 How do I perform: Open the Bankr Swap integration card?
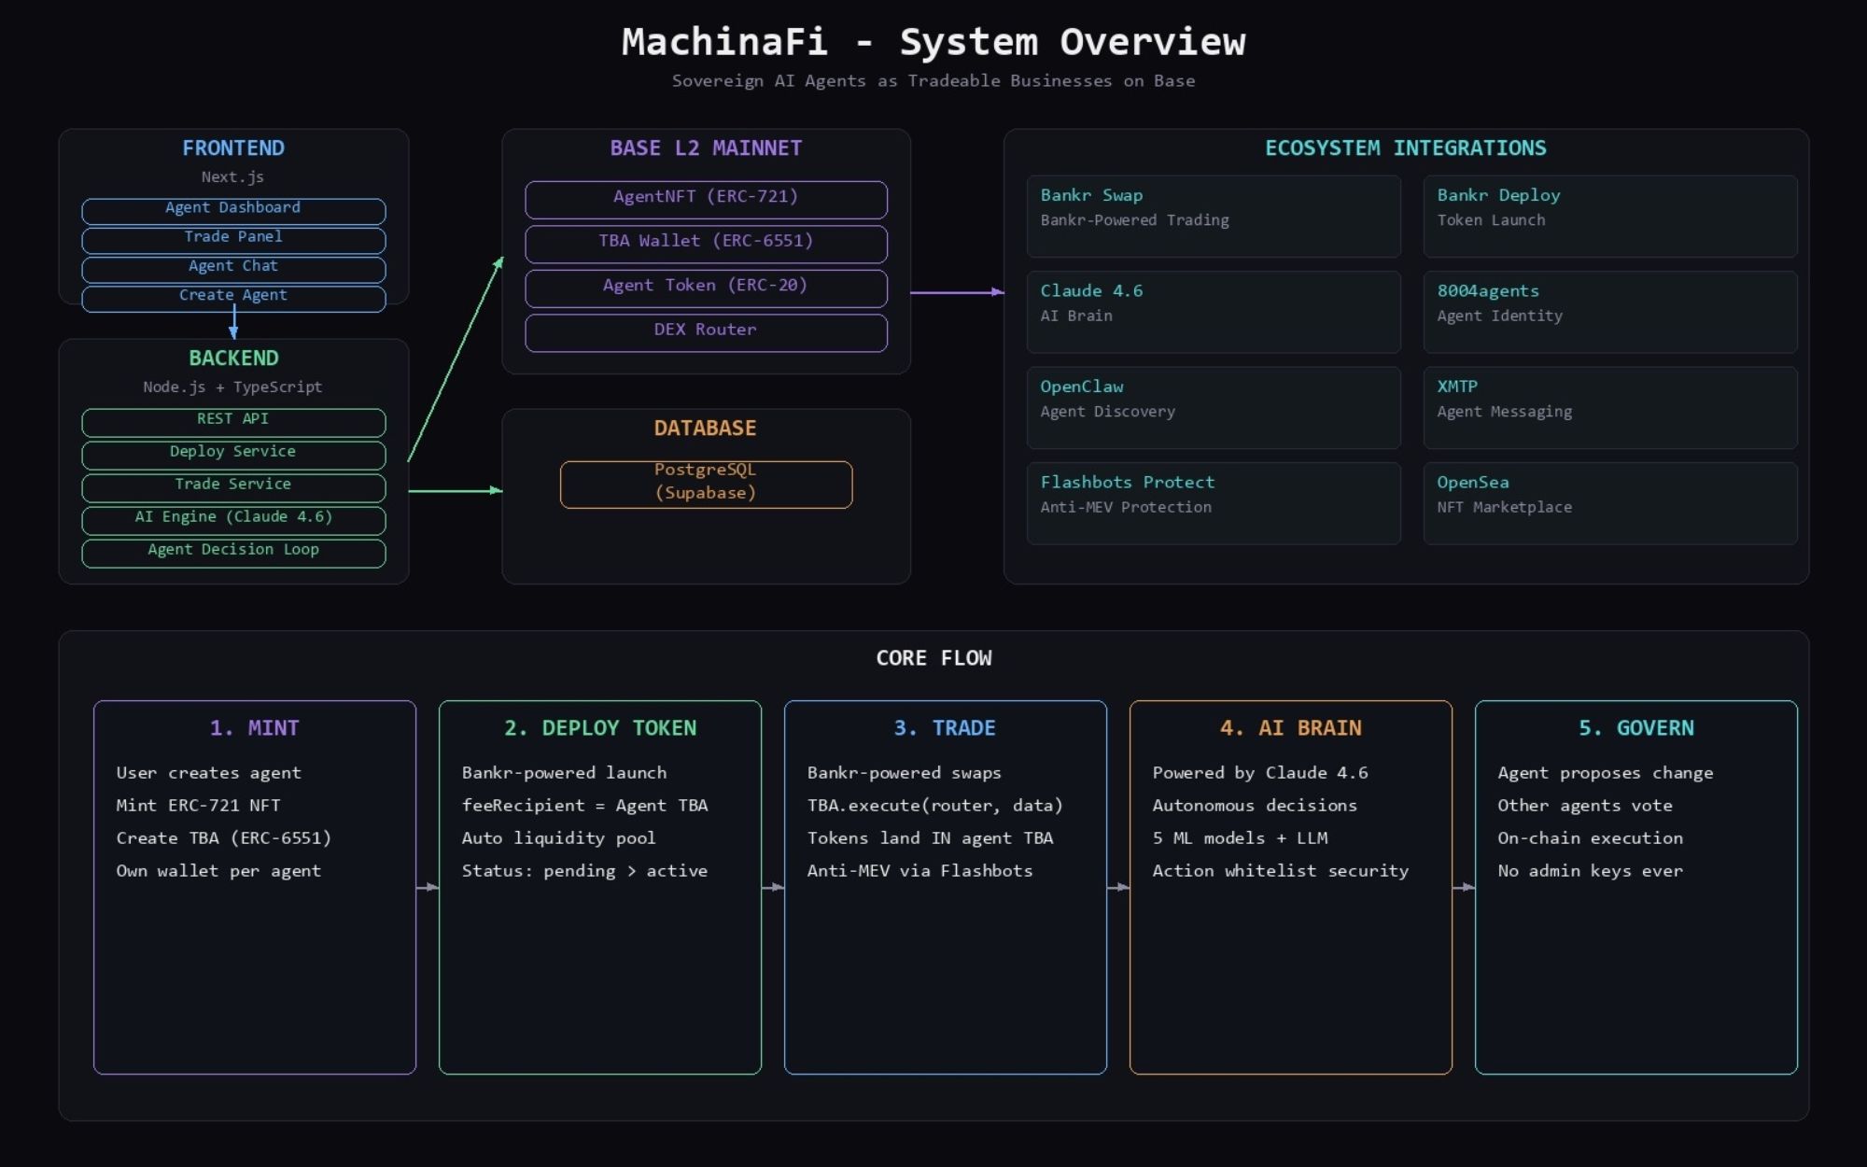coord(1213,216)
